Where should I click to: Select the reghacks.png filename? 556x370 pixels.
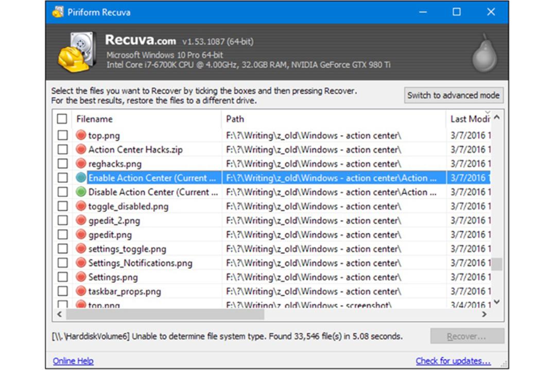(115, 164)
